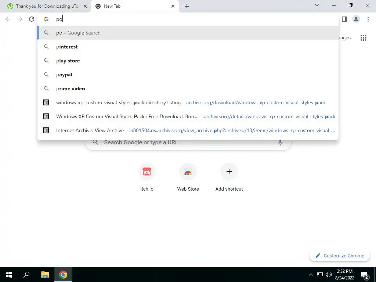This screenshot has width=376, height=282.
Task: Click the browser back arrow
Action: (8, 19)
